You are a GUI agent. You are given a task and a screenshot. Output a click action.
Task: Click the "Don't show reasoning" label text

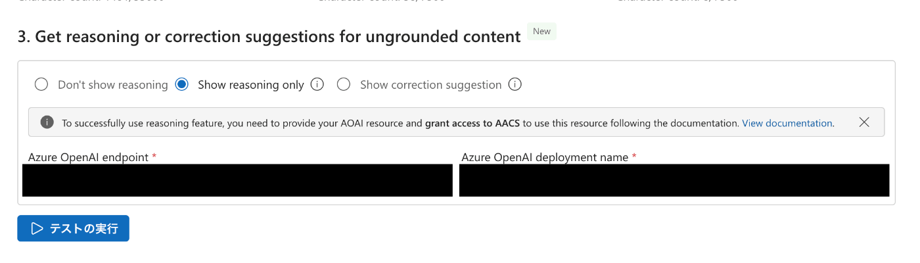pyautogui.click(x=113, y=85)
